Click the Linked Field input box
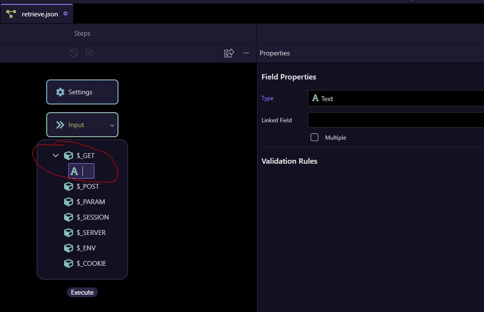Viewport: 484px width, 312px height. click(x=396, y=120)
